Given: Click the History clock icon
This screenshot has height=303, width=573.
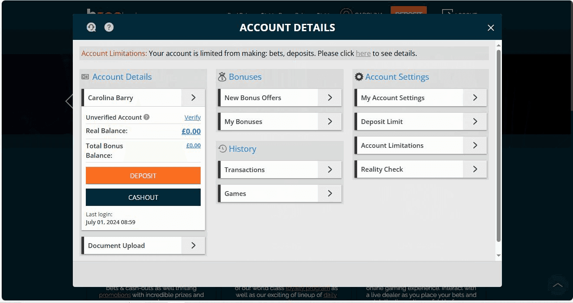Looking at the screenshot, I should point(222,148).
